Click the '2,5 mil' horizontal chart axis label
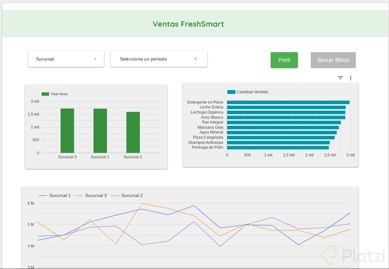The width and height of the screenshot is (389, 269). [x=330, y=155]
